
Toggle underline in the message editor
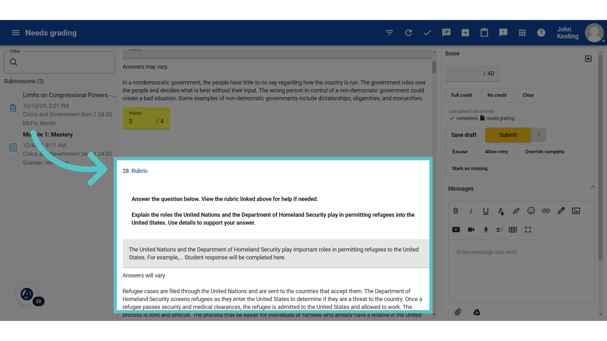pos(486,211)
